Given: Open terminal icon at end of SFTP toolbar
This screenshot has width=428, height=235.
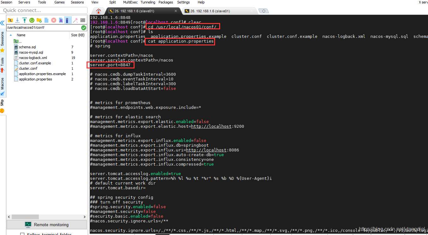Looking at the screenshot, I should tap(83, 20).
